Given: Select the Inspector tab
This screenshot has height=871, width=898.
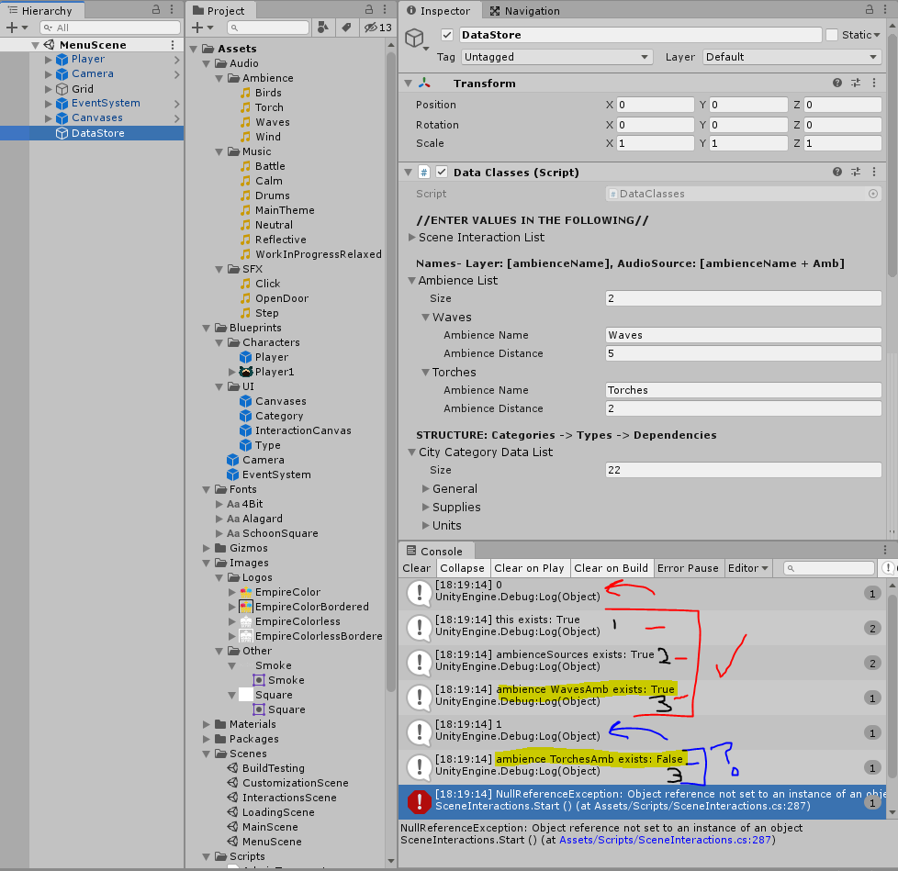Looking at the screenshot, I should [x=439, y=10].
